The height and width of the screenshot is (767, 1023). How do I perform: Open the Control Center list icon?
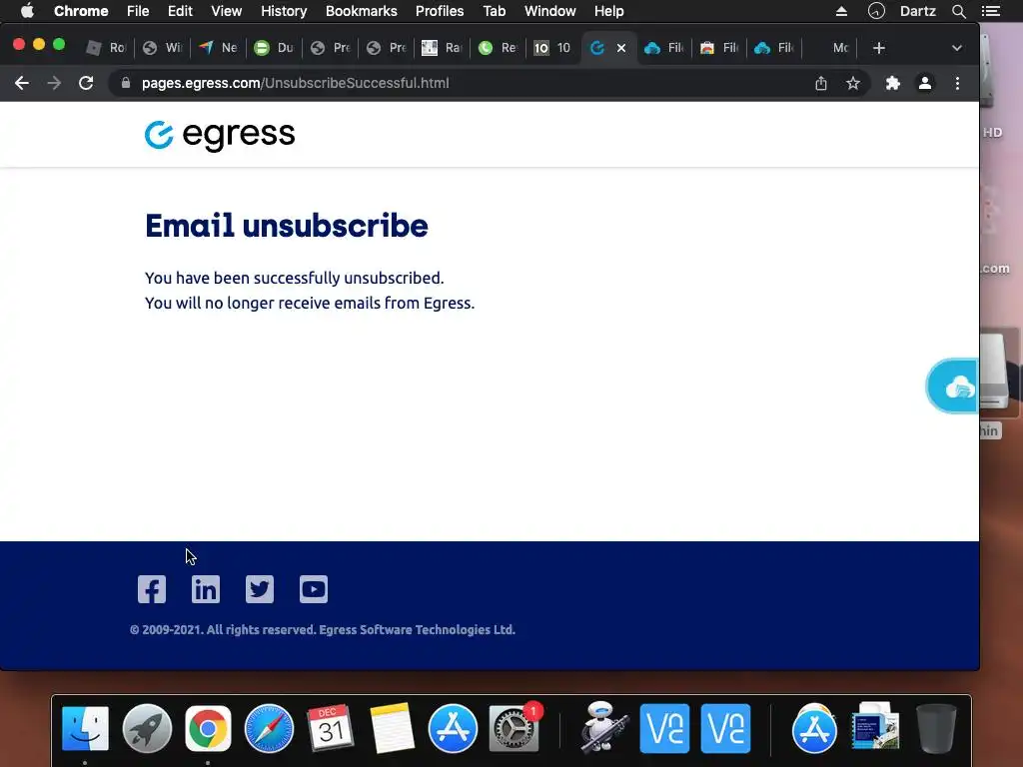[x=991, y=11]
